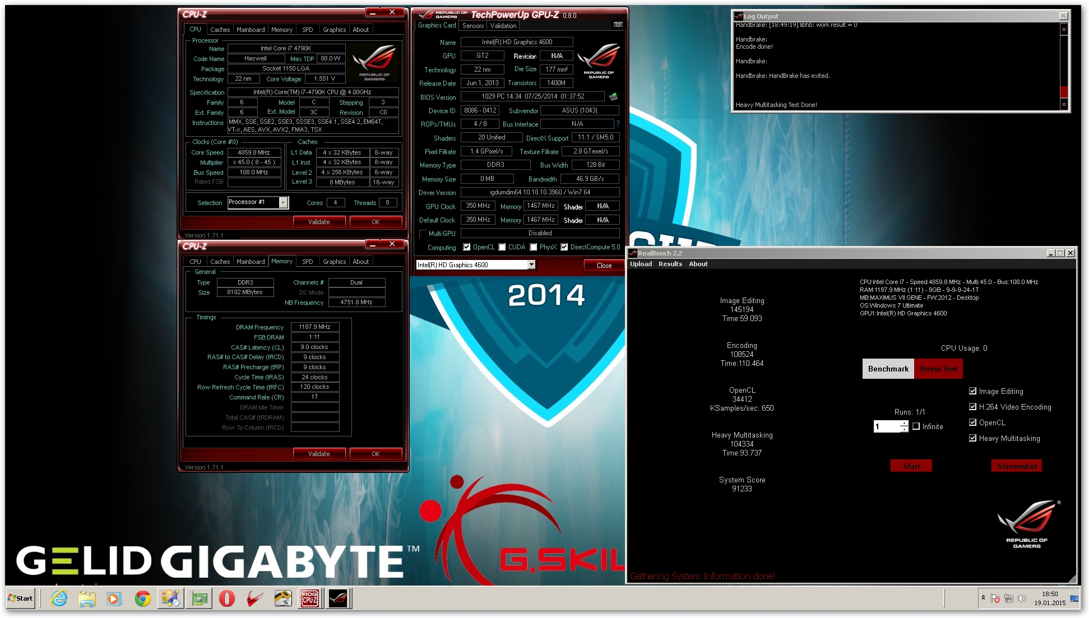1089x618 pixels.
Task: Open Opera browser from the taskbar
Action: (226, 598)
